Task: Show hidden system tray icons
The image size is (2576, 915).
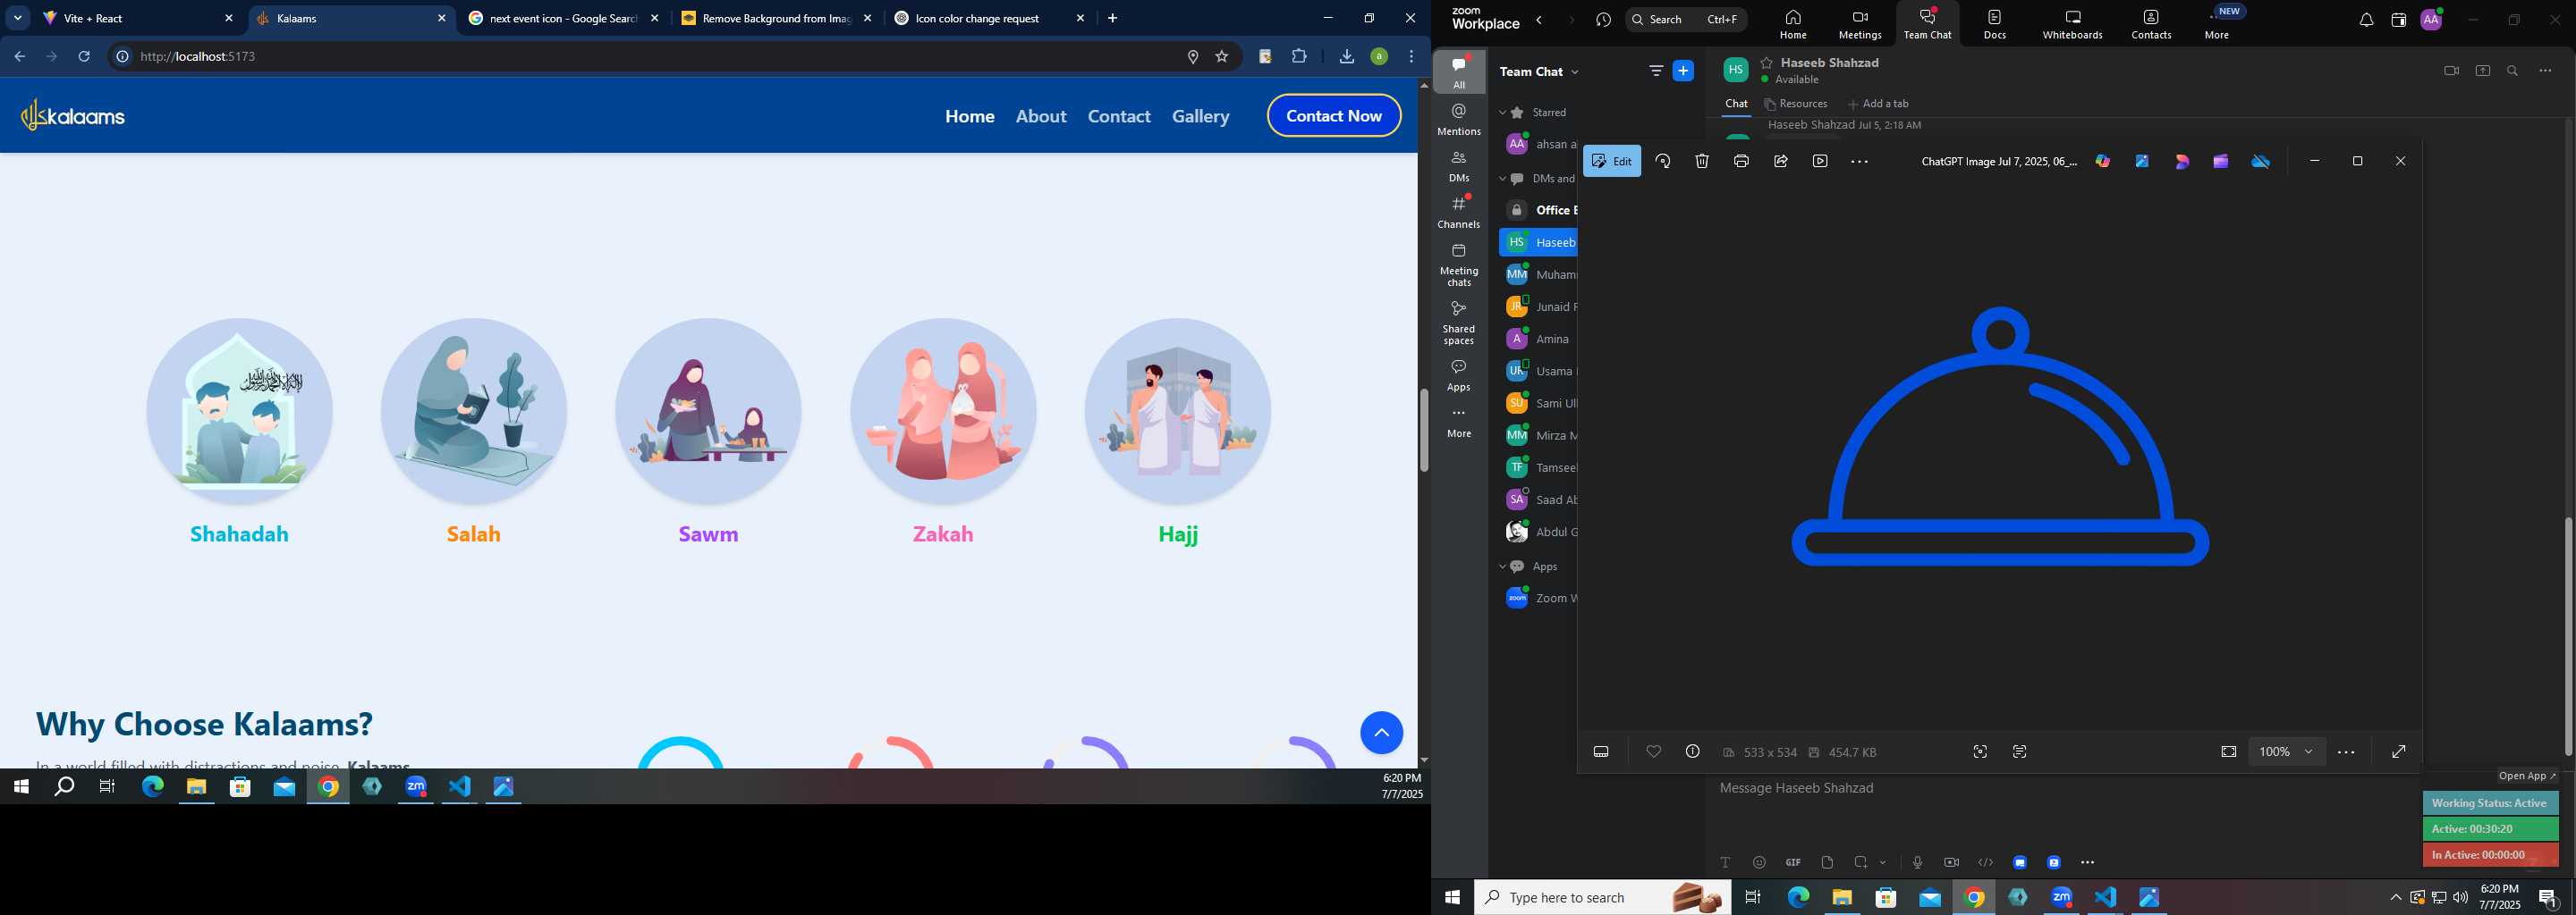Action: pyautogui.click(x=2395, y=897)
